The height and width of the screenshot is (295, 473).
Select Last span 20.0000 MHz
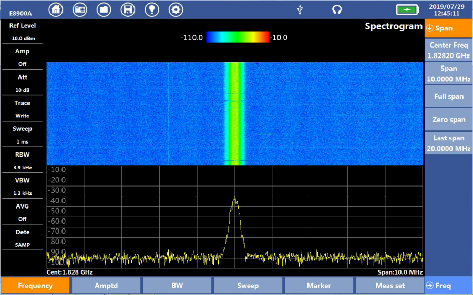pyautogui.click(x=449, y=143)
